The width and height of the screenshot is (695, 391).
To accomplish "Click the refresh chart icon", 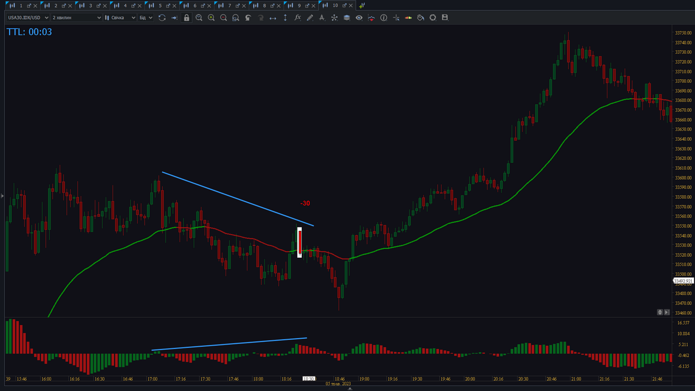I will point(162,18).
